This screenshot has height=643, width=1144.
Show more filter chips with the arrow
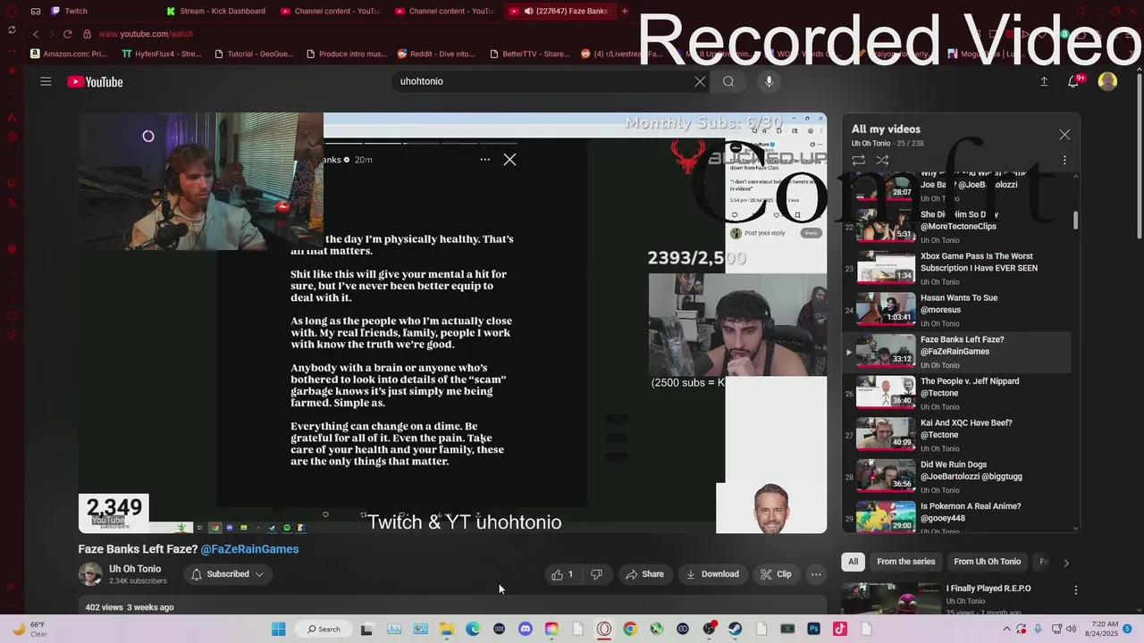click(x=1065, y=563)
